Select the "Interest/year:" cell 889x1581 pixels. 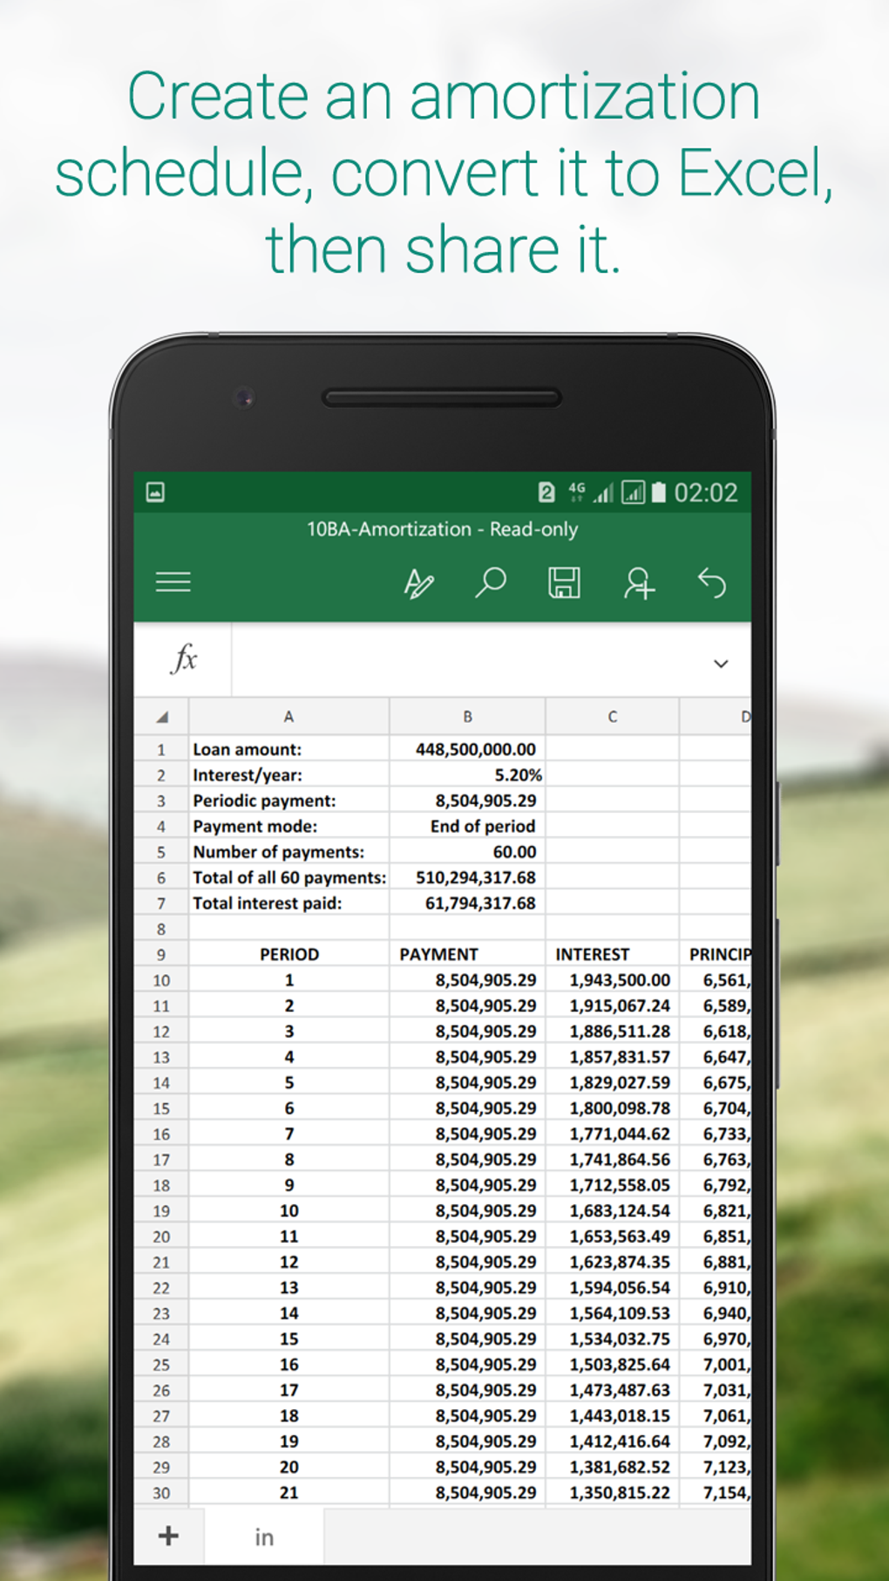(288, 774)
